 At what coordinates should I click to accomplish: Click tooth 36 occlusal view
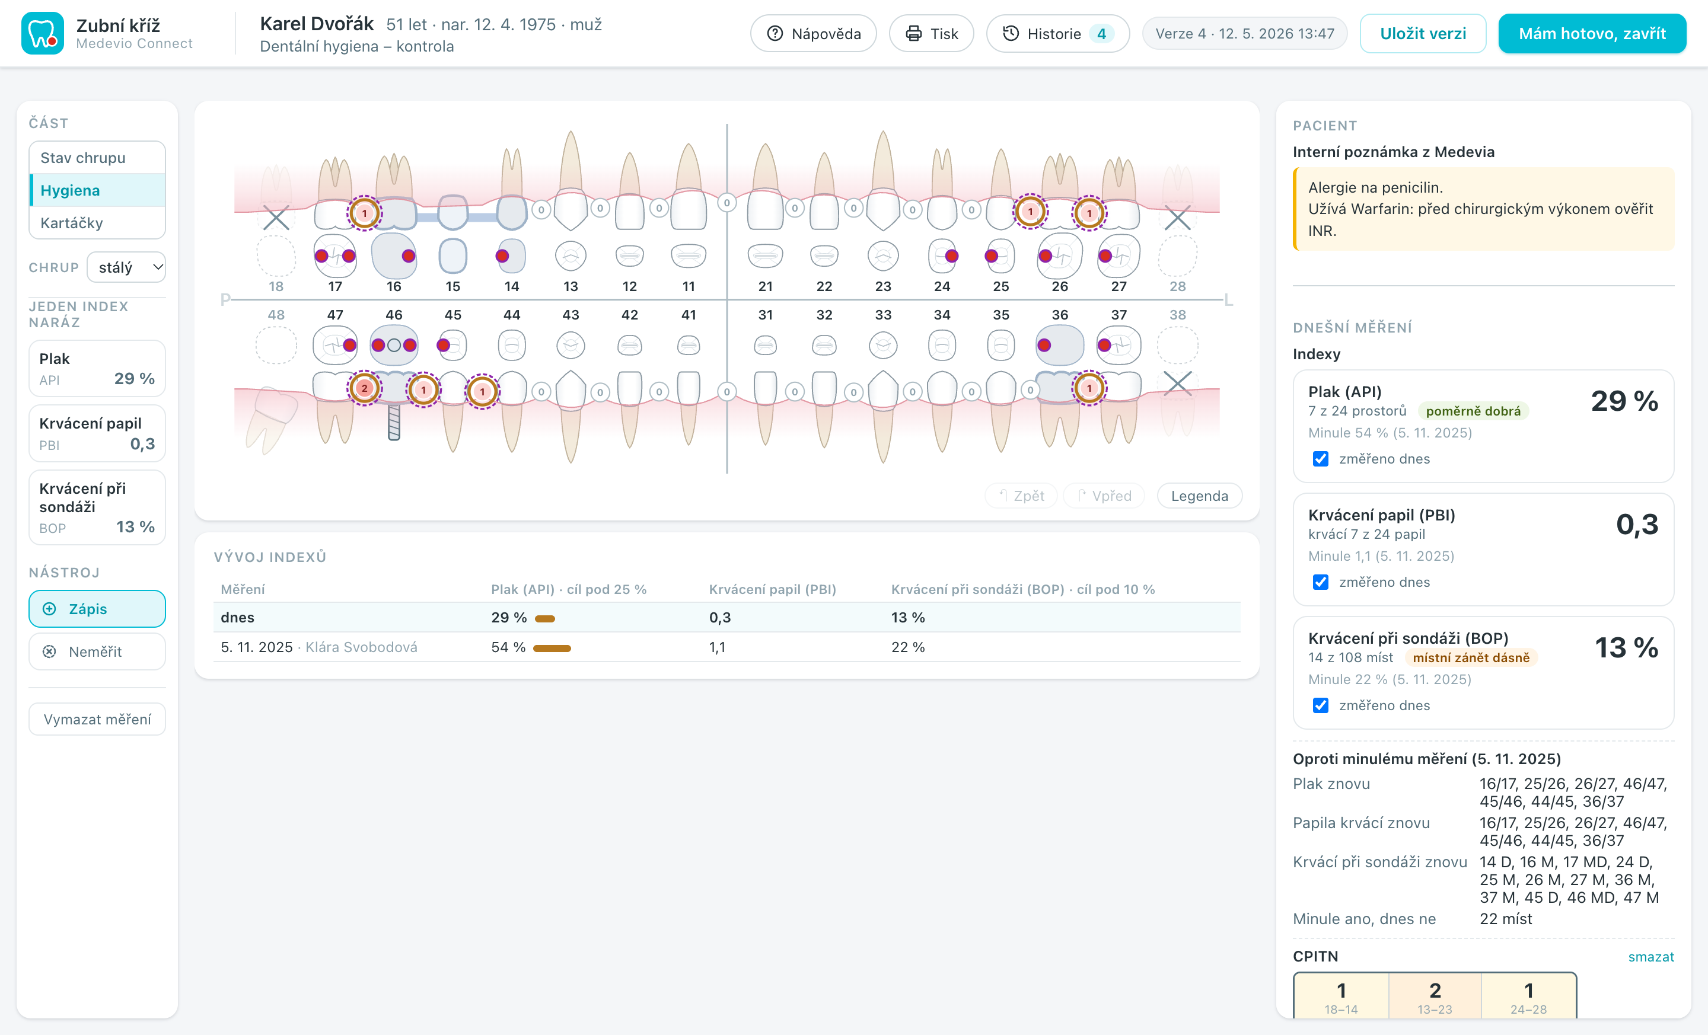(x=1059, y=345)
